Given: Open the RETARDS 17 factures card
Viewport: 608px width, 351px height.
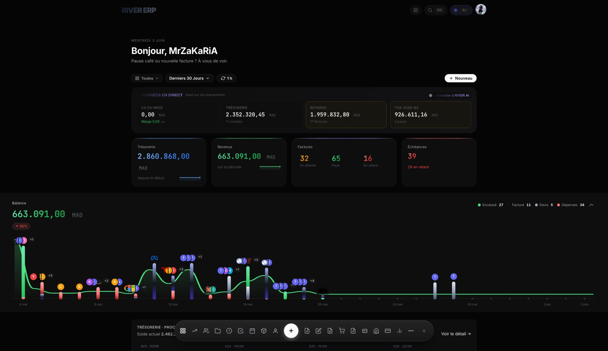Looking at the screenshot, I should coord(346,115).
